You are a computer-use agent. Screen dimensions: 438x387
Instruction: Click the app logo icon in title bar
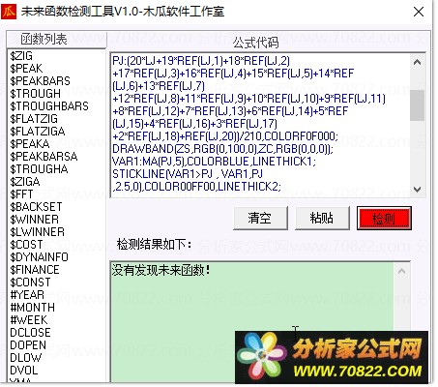click(9, 12)
